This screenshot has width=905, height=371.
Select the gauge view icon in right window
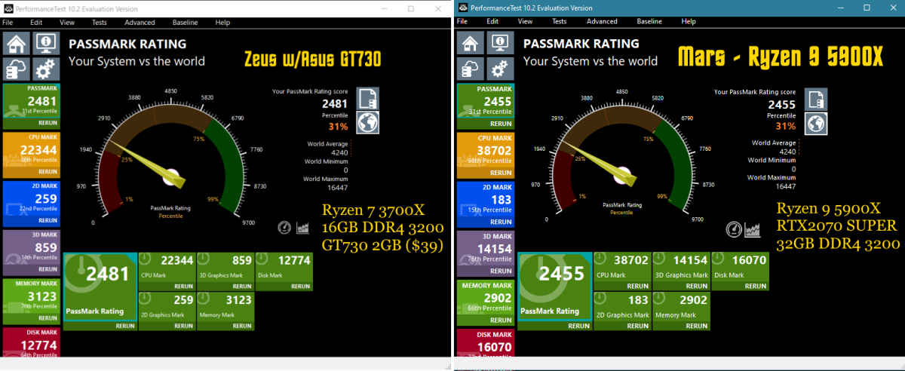(732, 228)
